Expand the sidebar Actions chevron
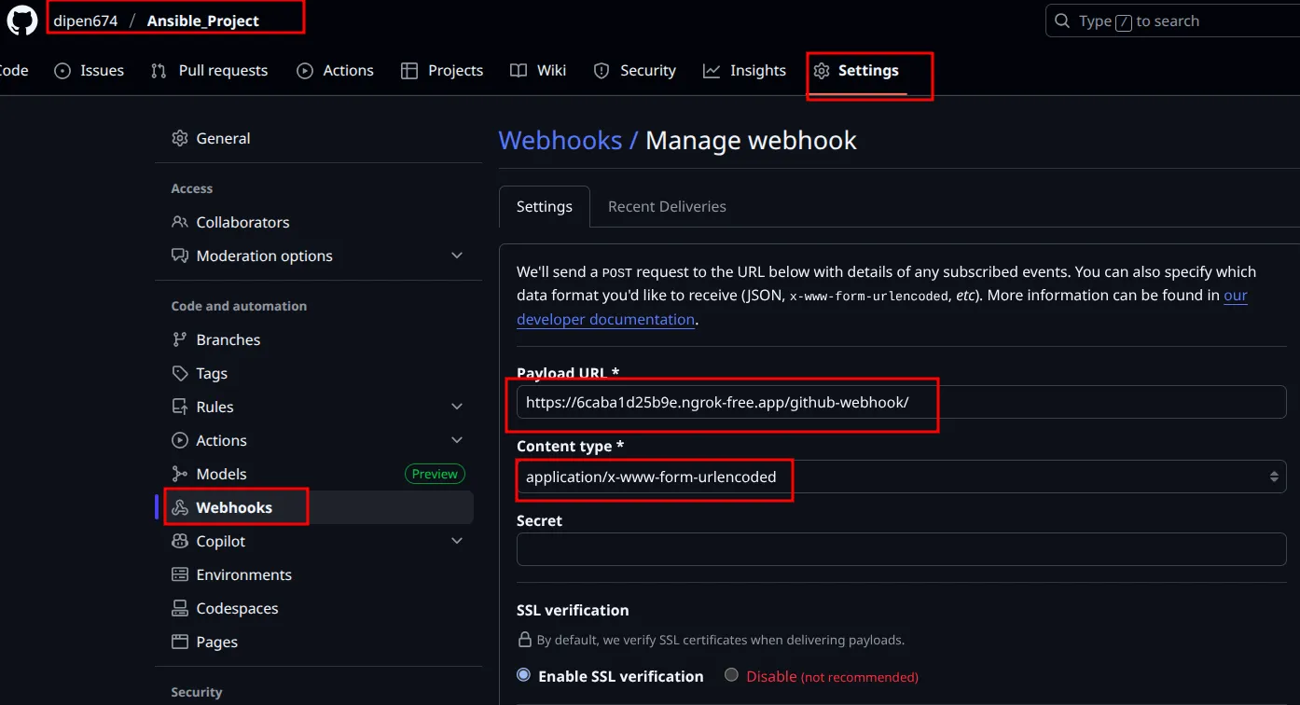This screenshot has height=705, width=1300. [457, 440]
